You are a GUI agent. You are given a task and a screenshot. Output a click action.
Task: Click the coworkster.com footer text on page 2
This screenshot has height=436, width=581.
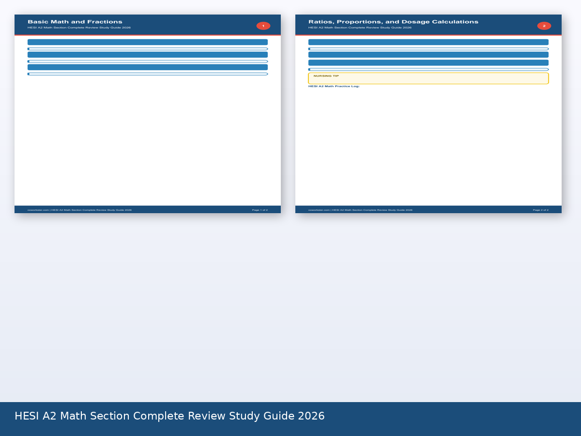(x=360, y=210)
